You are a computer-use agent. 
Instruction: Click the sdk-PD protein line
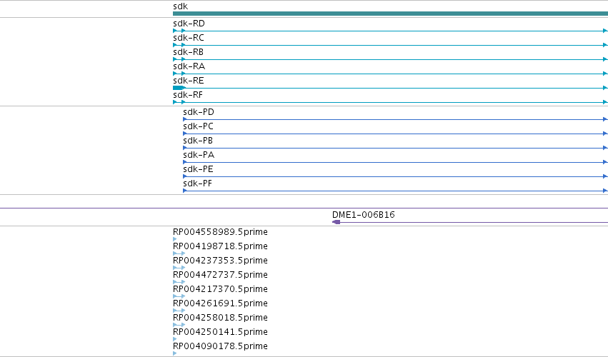click(x=396, y=119)
